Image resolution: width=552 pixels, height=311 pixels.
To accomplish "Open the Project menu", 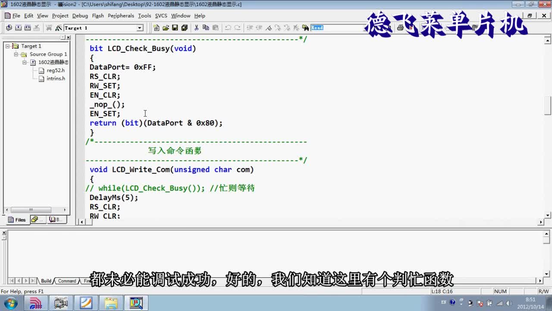I will pyautogui.click(x=60, y=16).
